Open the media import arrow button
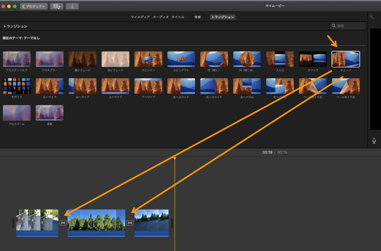 coord(72,6)
